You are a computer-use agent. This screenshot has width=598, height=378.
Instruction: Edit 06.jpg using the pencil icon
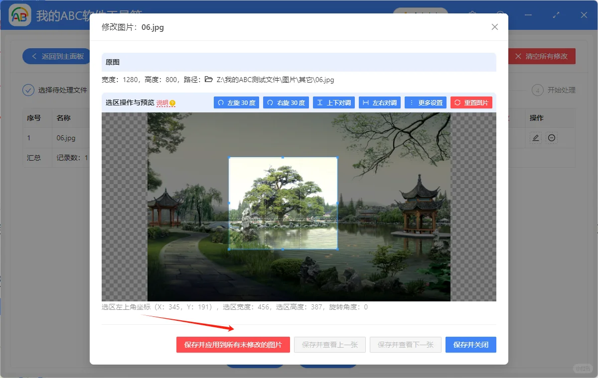[535, 138]
